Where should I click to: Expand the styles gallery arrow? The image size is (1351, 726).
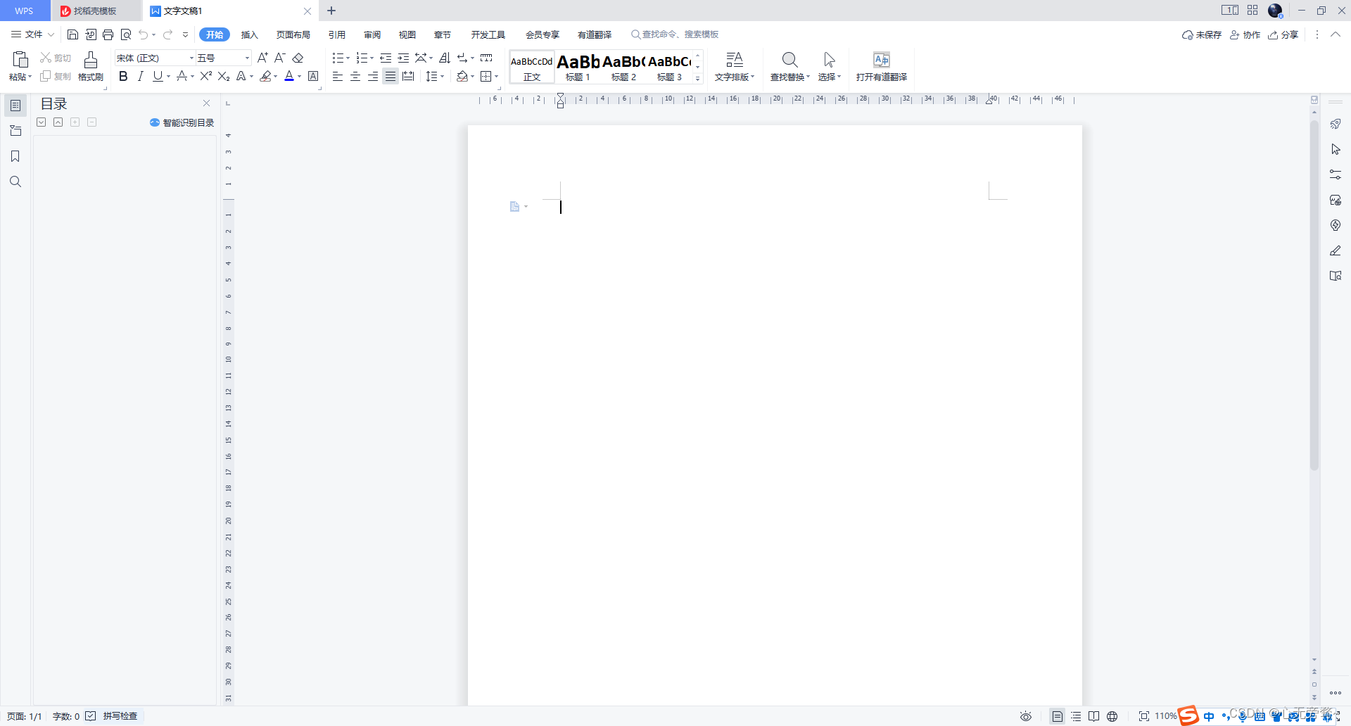698,78
